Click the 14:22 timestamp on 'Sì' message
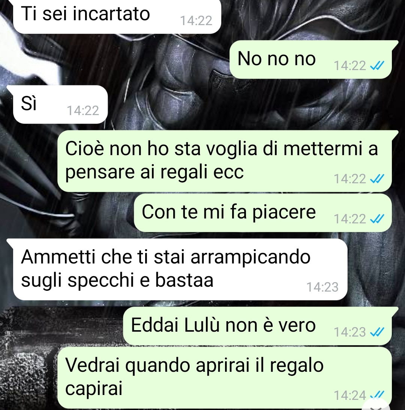Viewport: 405px width, 410px height. (82, 111)
